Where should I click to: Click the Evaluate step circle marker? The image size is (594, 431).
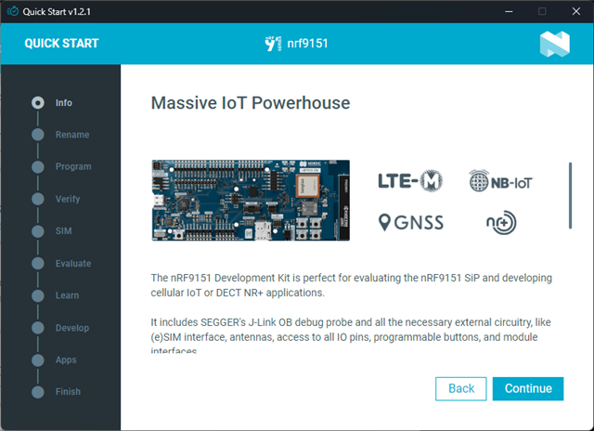pos(38,264)
